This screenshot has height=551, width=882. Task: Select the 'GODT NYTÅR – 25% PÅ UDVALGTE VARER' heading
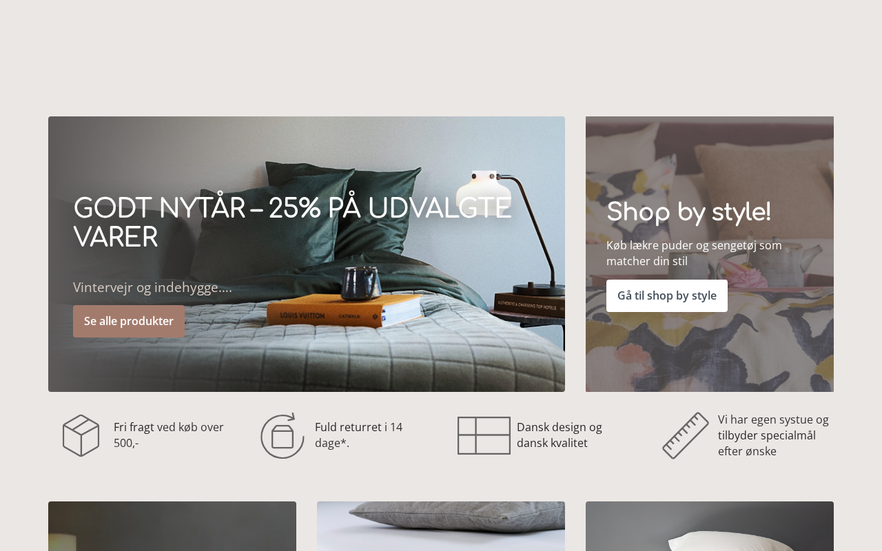[292, 223]
